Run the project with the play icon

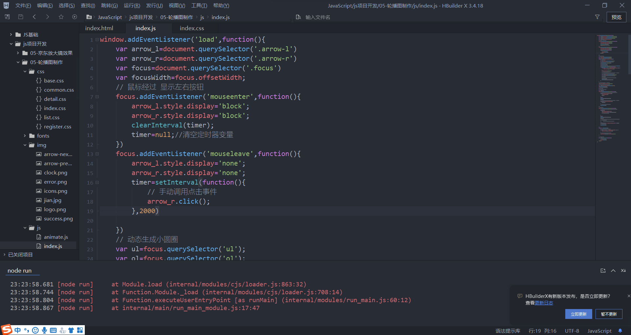[74, 17]
